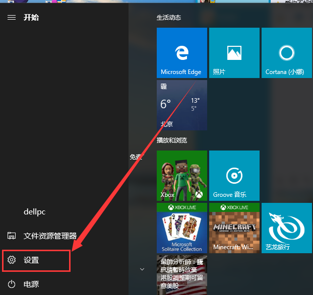
Task: Click the 文件资源管理器 folder icon
Action: [x=12, y=236]
